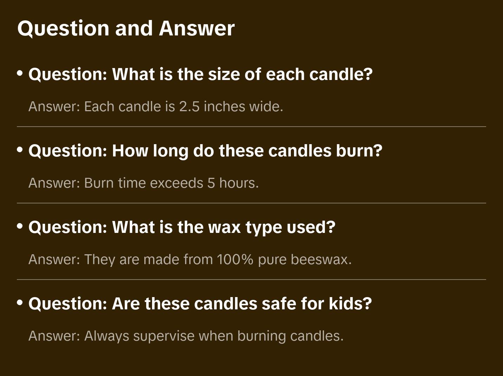Click the pure beeswax answer text
The width and height of the screenshot is (503, 376).
click(x=190, y=260)
